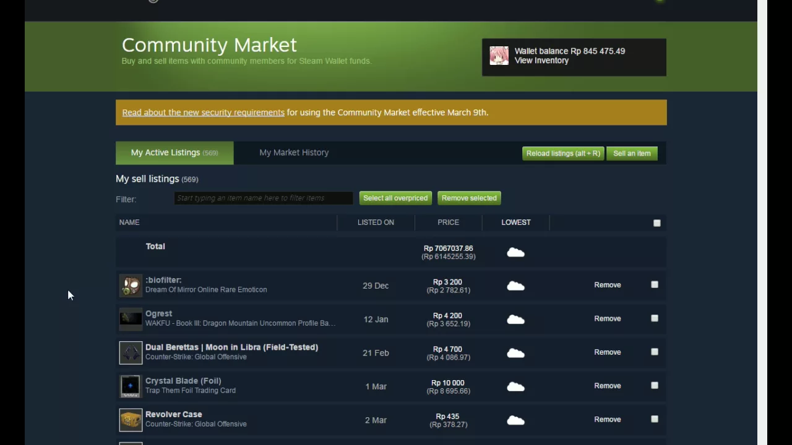Screen dimensions: 792x445
Task: Click the My sell listings (569) heading
Action: pos(157,179)
